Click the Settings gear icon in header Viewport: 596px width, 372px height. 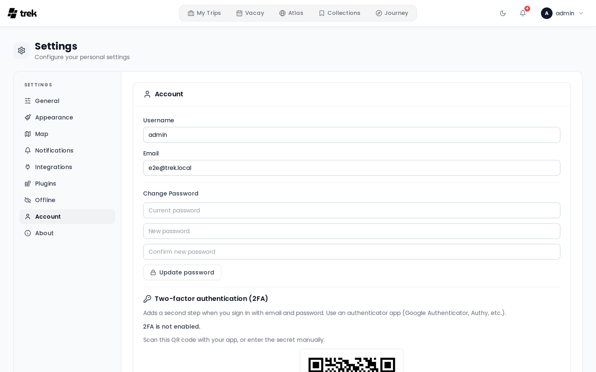click(x=22, y=50)
